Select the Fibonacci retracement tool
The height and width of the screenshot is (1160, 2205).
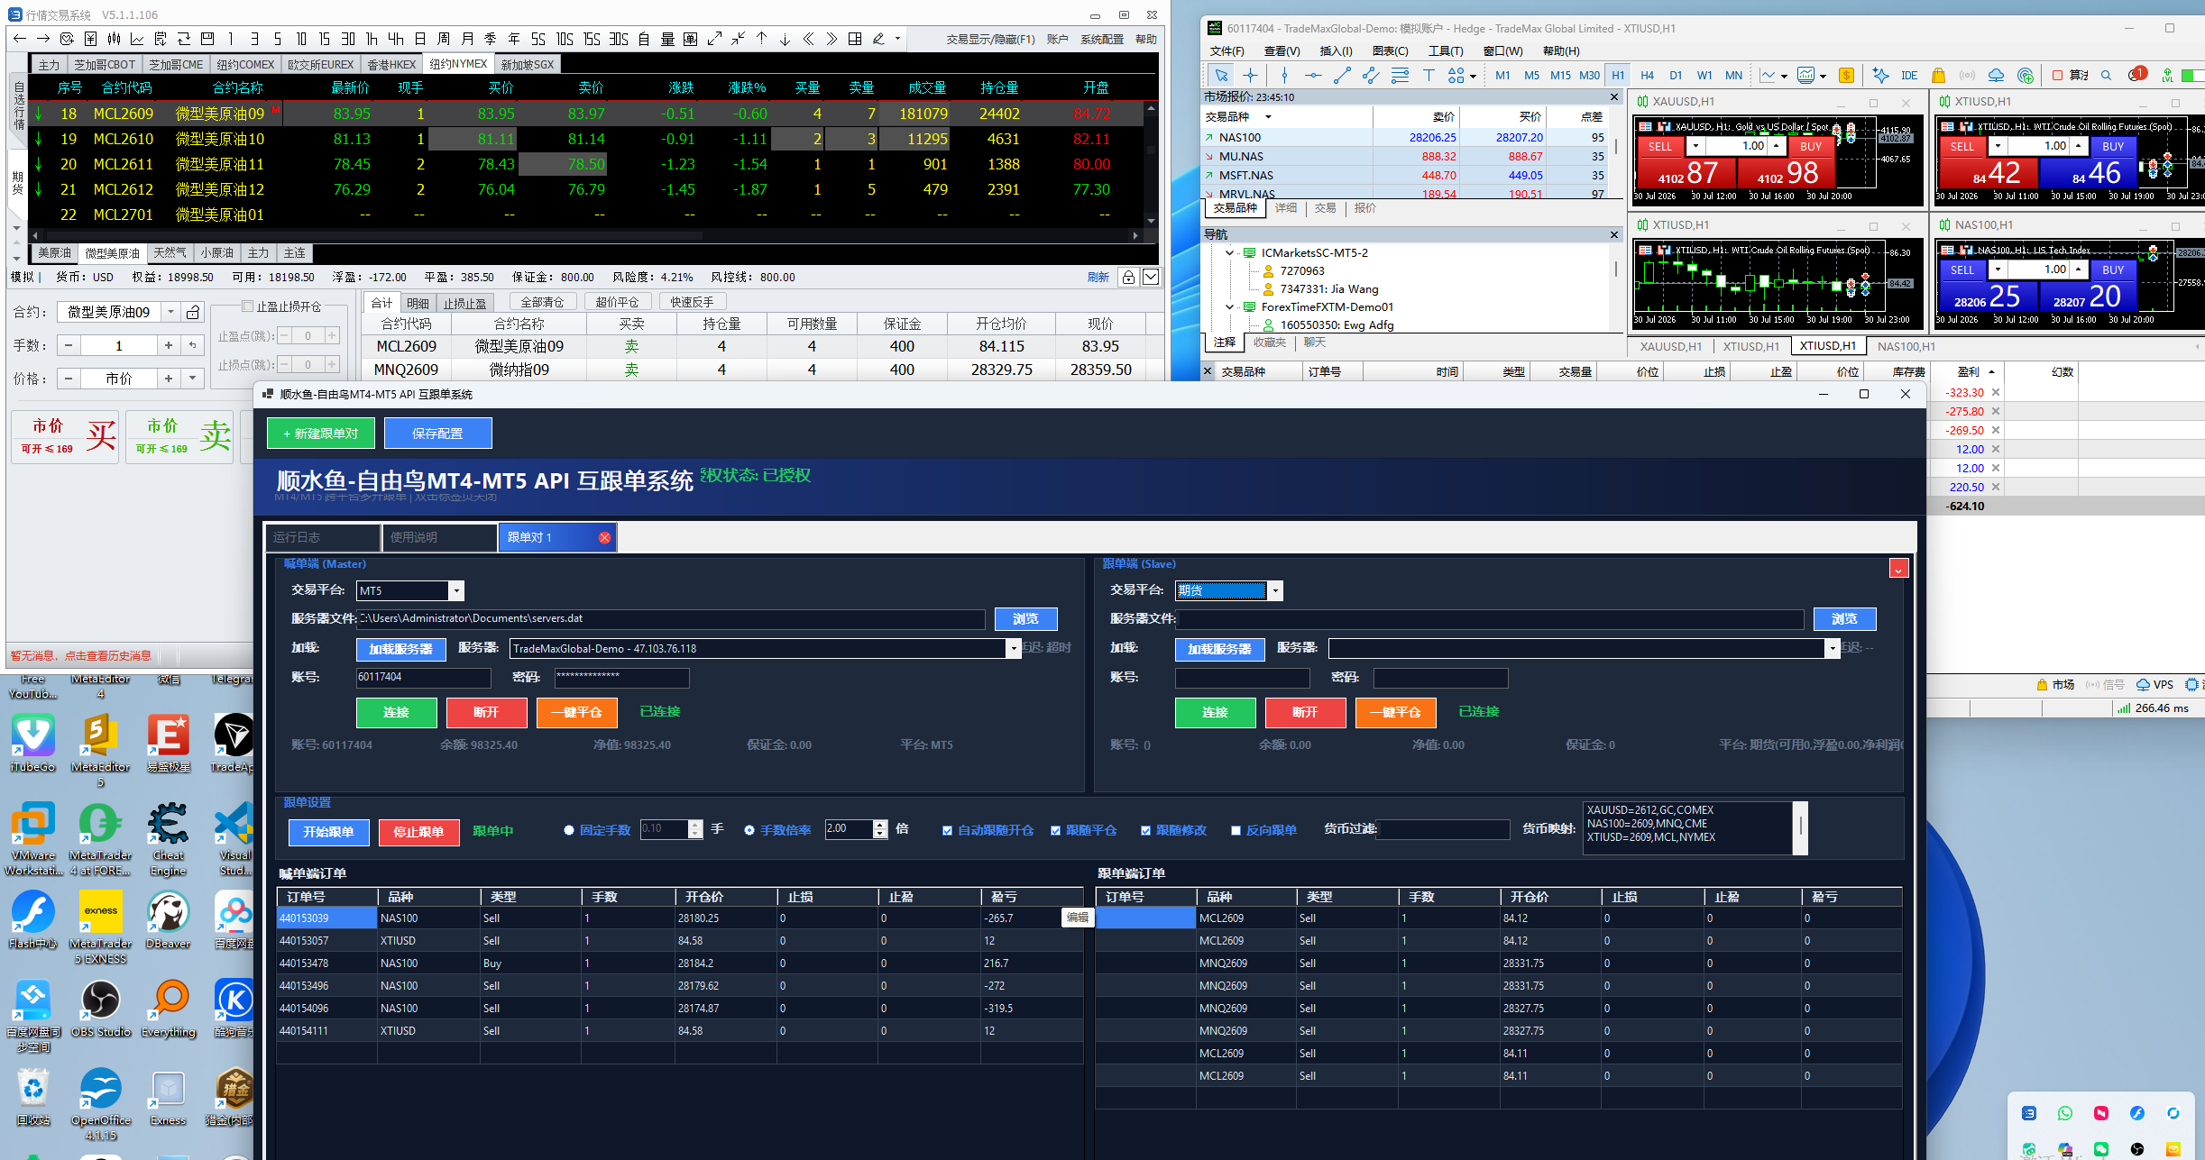pyautogui.click(x=1400, y=76)
